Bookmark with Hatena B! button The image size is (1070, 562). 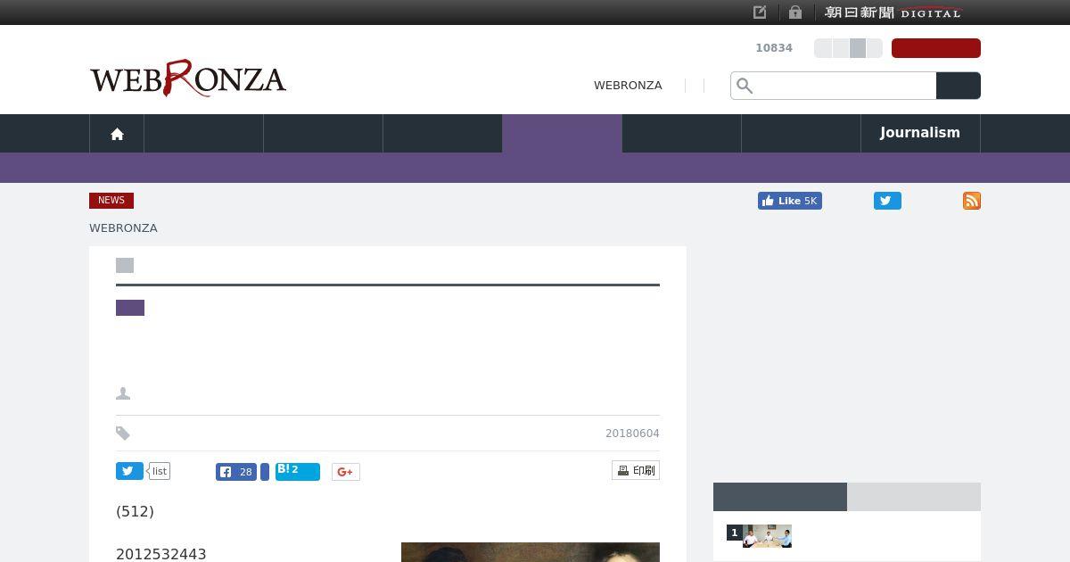[x=298, y=471]
